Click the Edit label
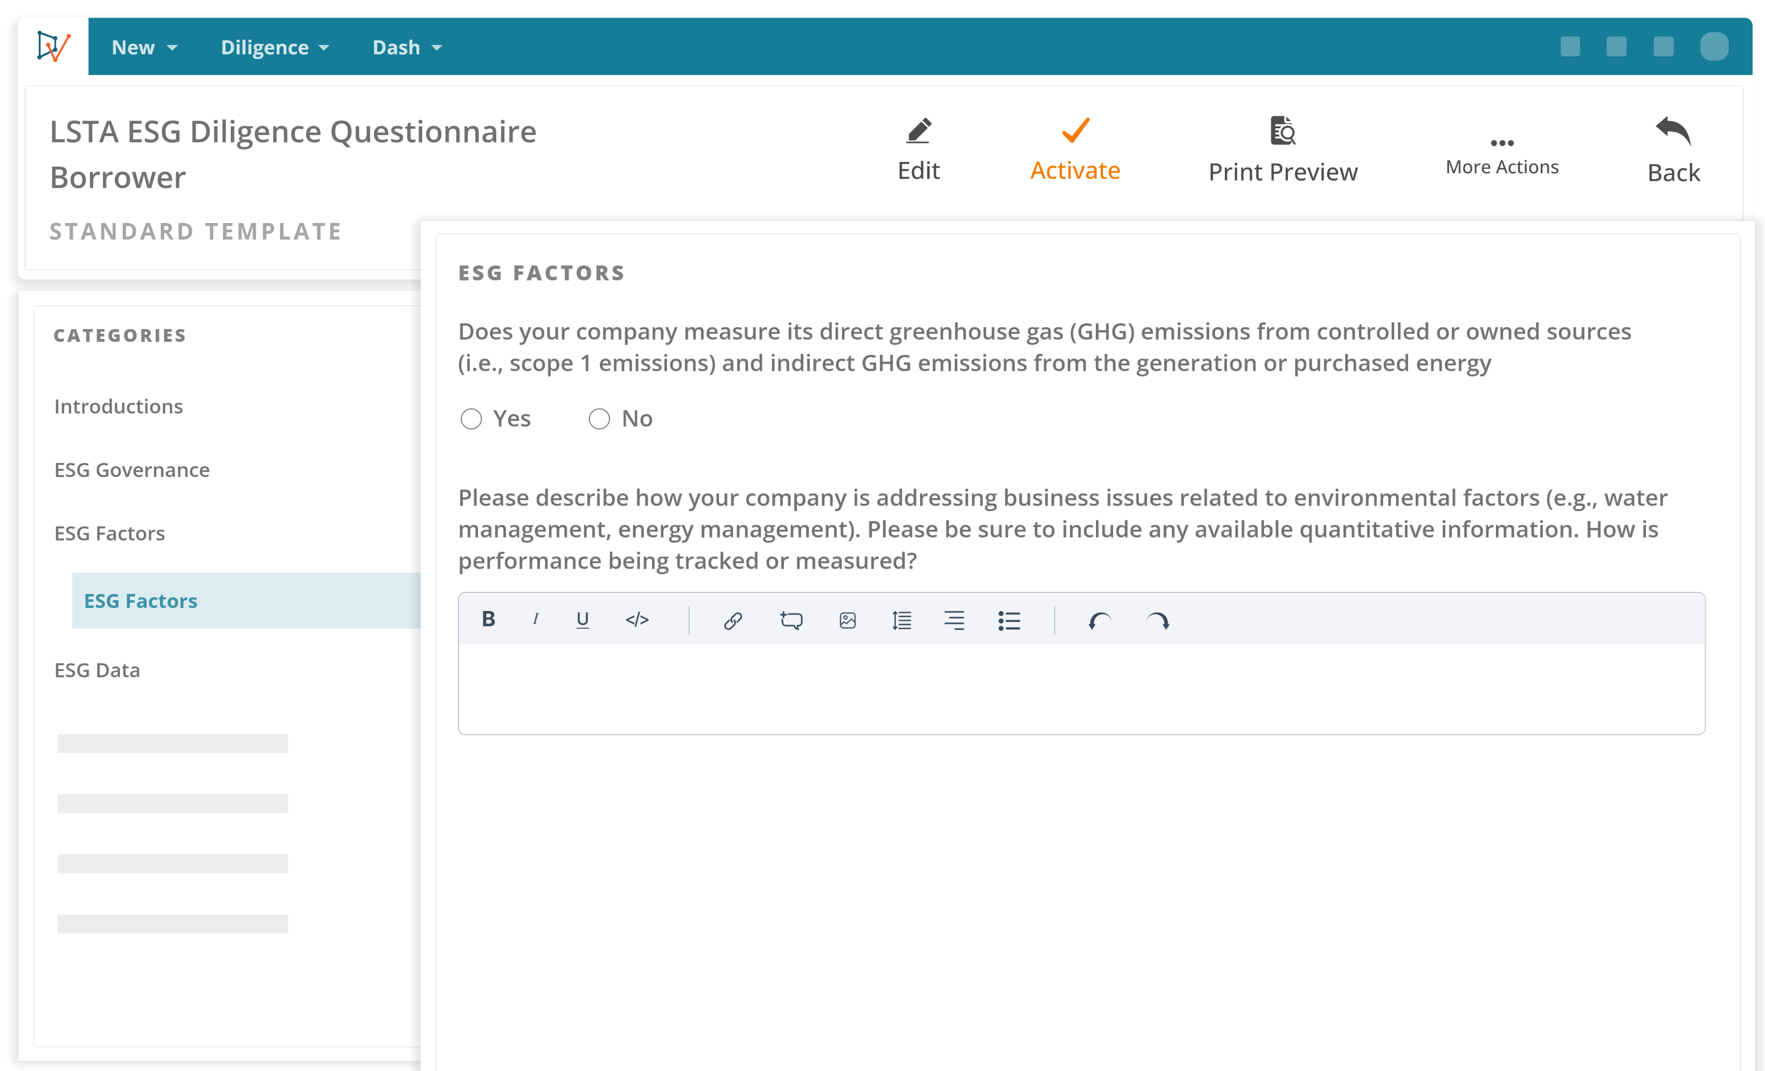Screen dimensions: 1765x1071 point(918,171)
